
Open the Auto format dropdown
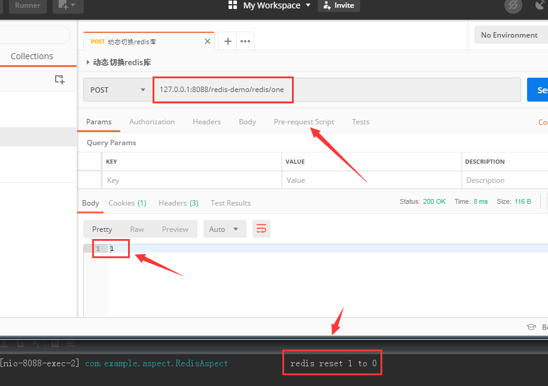(225, 229)
